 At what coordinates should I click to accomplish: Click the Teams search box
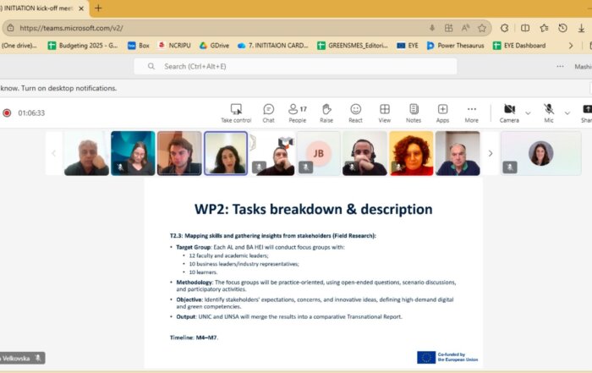coord(295,66)
